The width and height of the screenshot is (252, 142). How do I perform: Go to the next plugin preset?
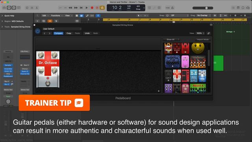pos(50,33)
